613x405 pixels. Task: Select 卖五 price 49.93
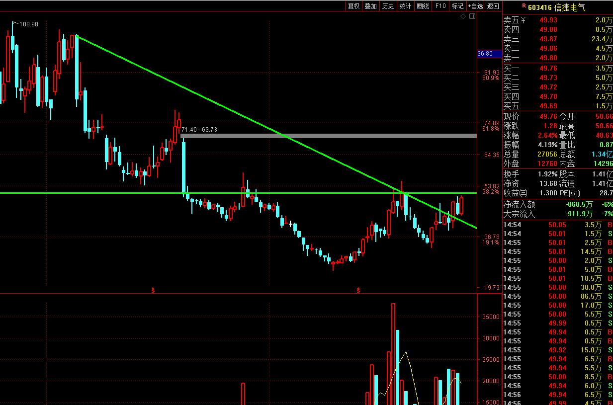click(548, 20)
